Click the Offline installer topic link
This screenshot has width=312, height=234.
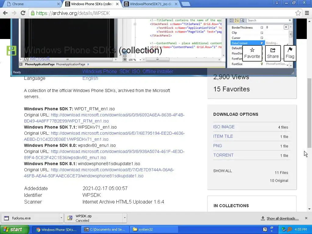[158, 71]
